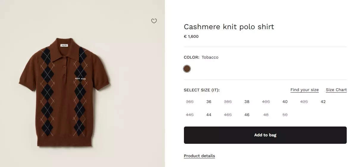Select unavailable size 38S
Screen dimensions: 350x167
[228, 102]
